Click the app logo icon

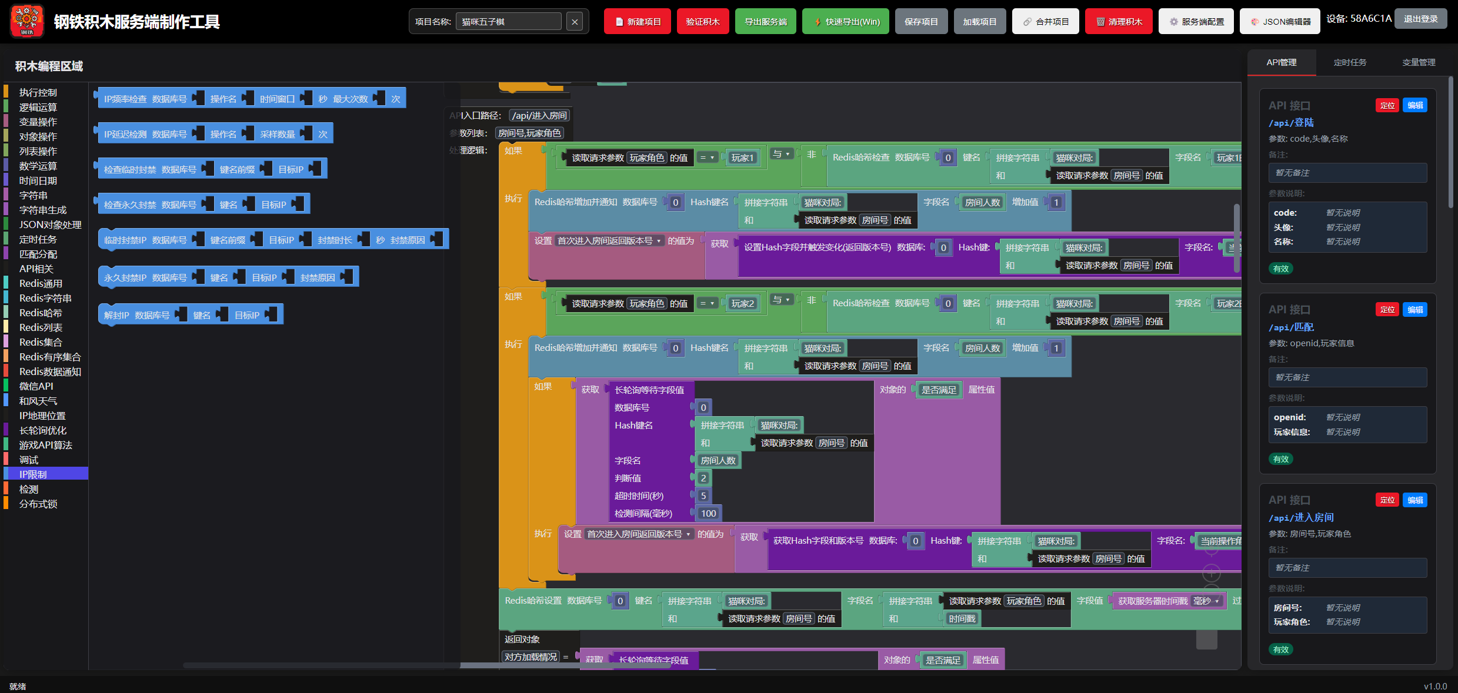26,21
